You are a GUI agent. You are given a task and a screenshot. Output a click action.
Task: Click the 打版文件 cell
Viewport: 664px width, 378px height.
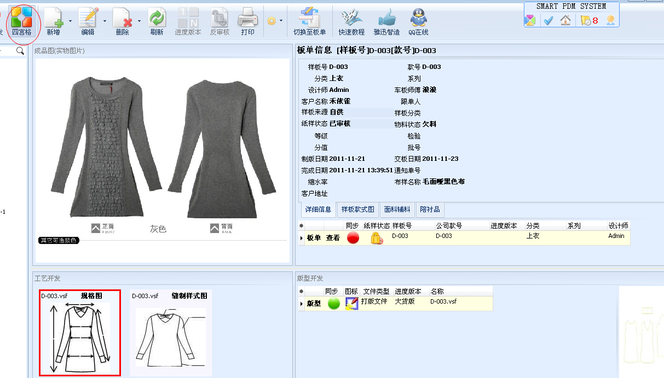pos(374,301)
